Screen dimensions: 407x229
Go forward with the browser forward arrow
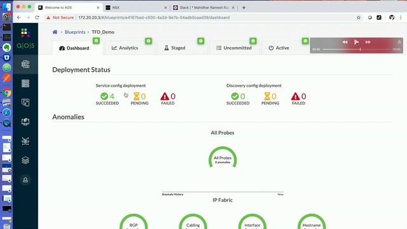28,18
